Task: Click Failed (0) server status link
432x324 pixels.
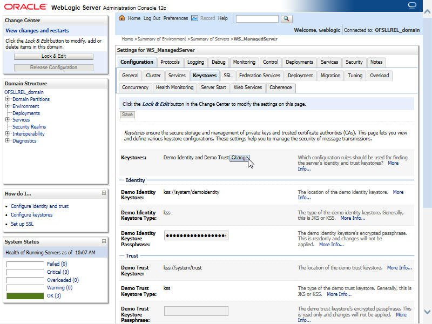Action: coord(57,264)
